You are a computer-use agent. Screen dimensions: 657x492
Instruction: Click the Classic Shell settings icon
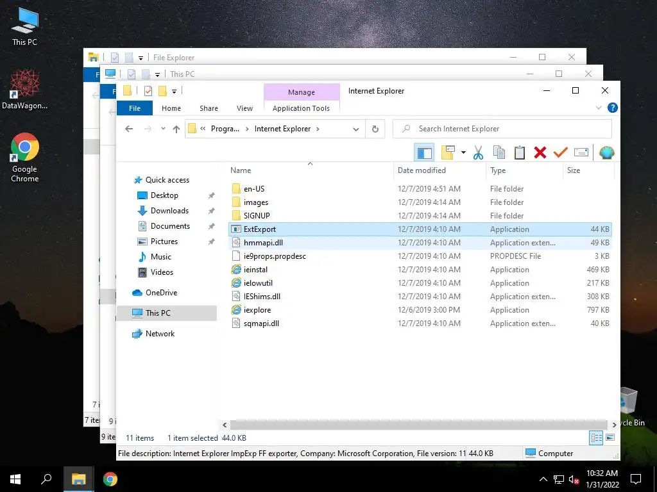tap(606, 152)
